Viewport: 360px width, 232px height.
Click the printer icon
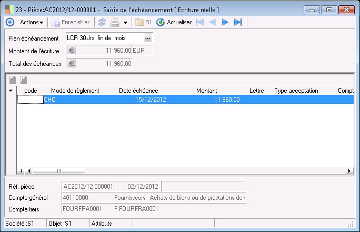pos(115,22)
